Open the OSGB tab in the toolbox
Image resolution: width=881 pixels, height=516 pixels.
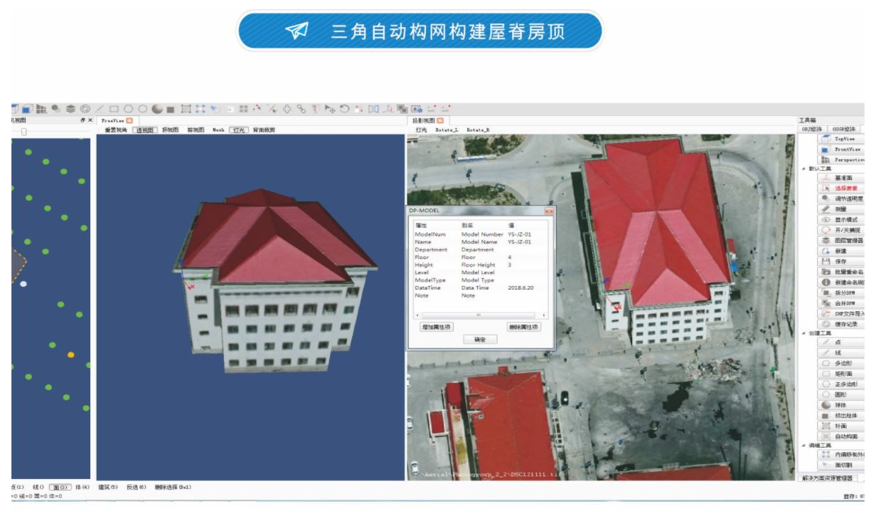coord(843,129)
